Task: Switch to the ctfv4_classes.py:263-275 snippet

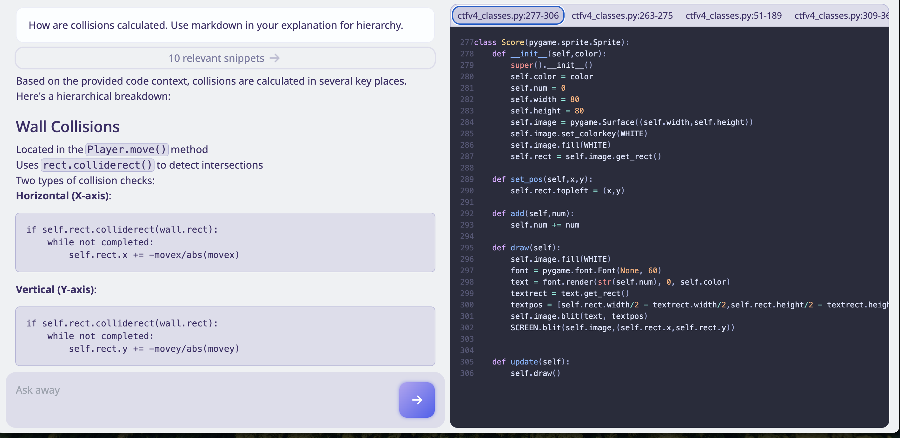Action: coord(622,15)
